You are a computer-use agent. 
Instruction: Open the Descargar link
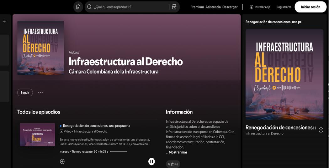[x=230, y=7]
